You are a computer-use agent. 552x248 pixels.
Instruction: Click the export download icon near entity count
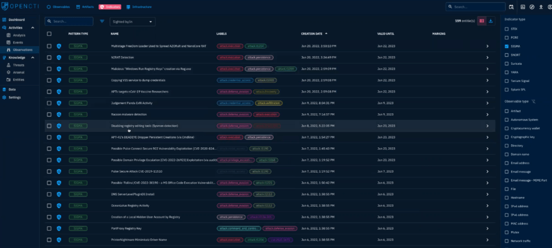tap(491, 21)
